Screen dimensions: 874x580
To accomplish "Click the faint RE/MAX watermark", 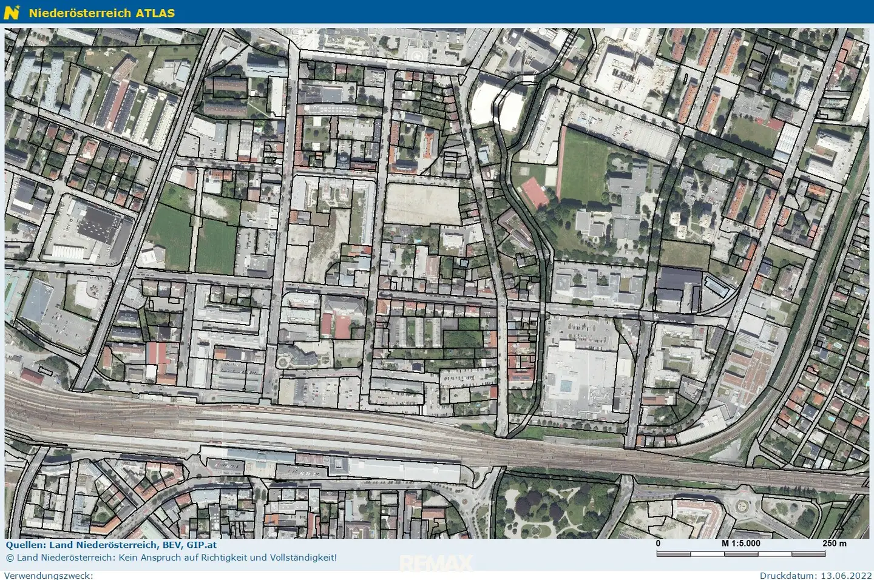I will tap(436, 564).
